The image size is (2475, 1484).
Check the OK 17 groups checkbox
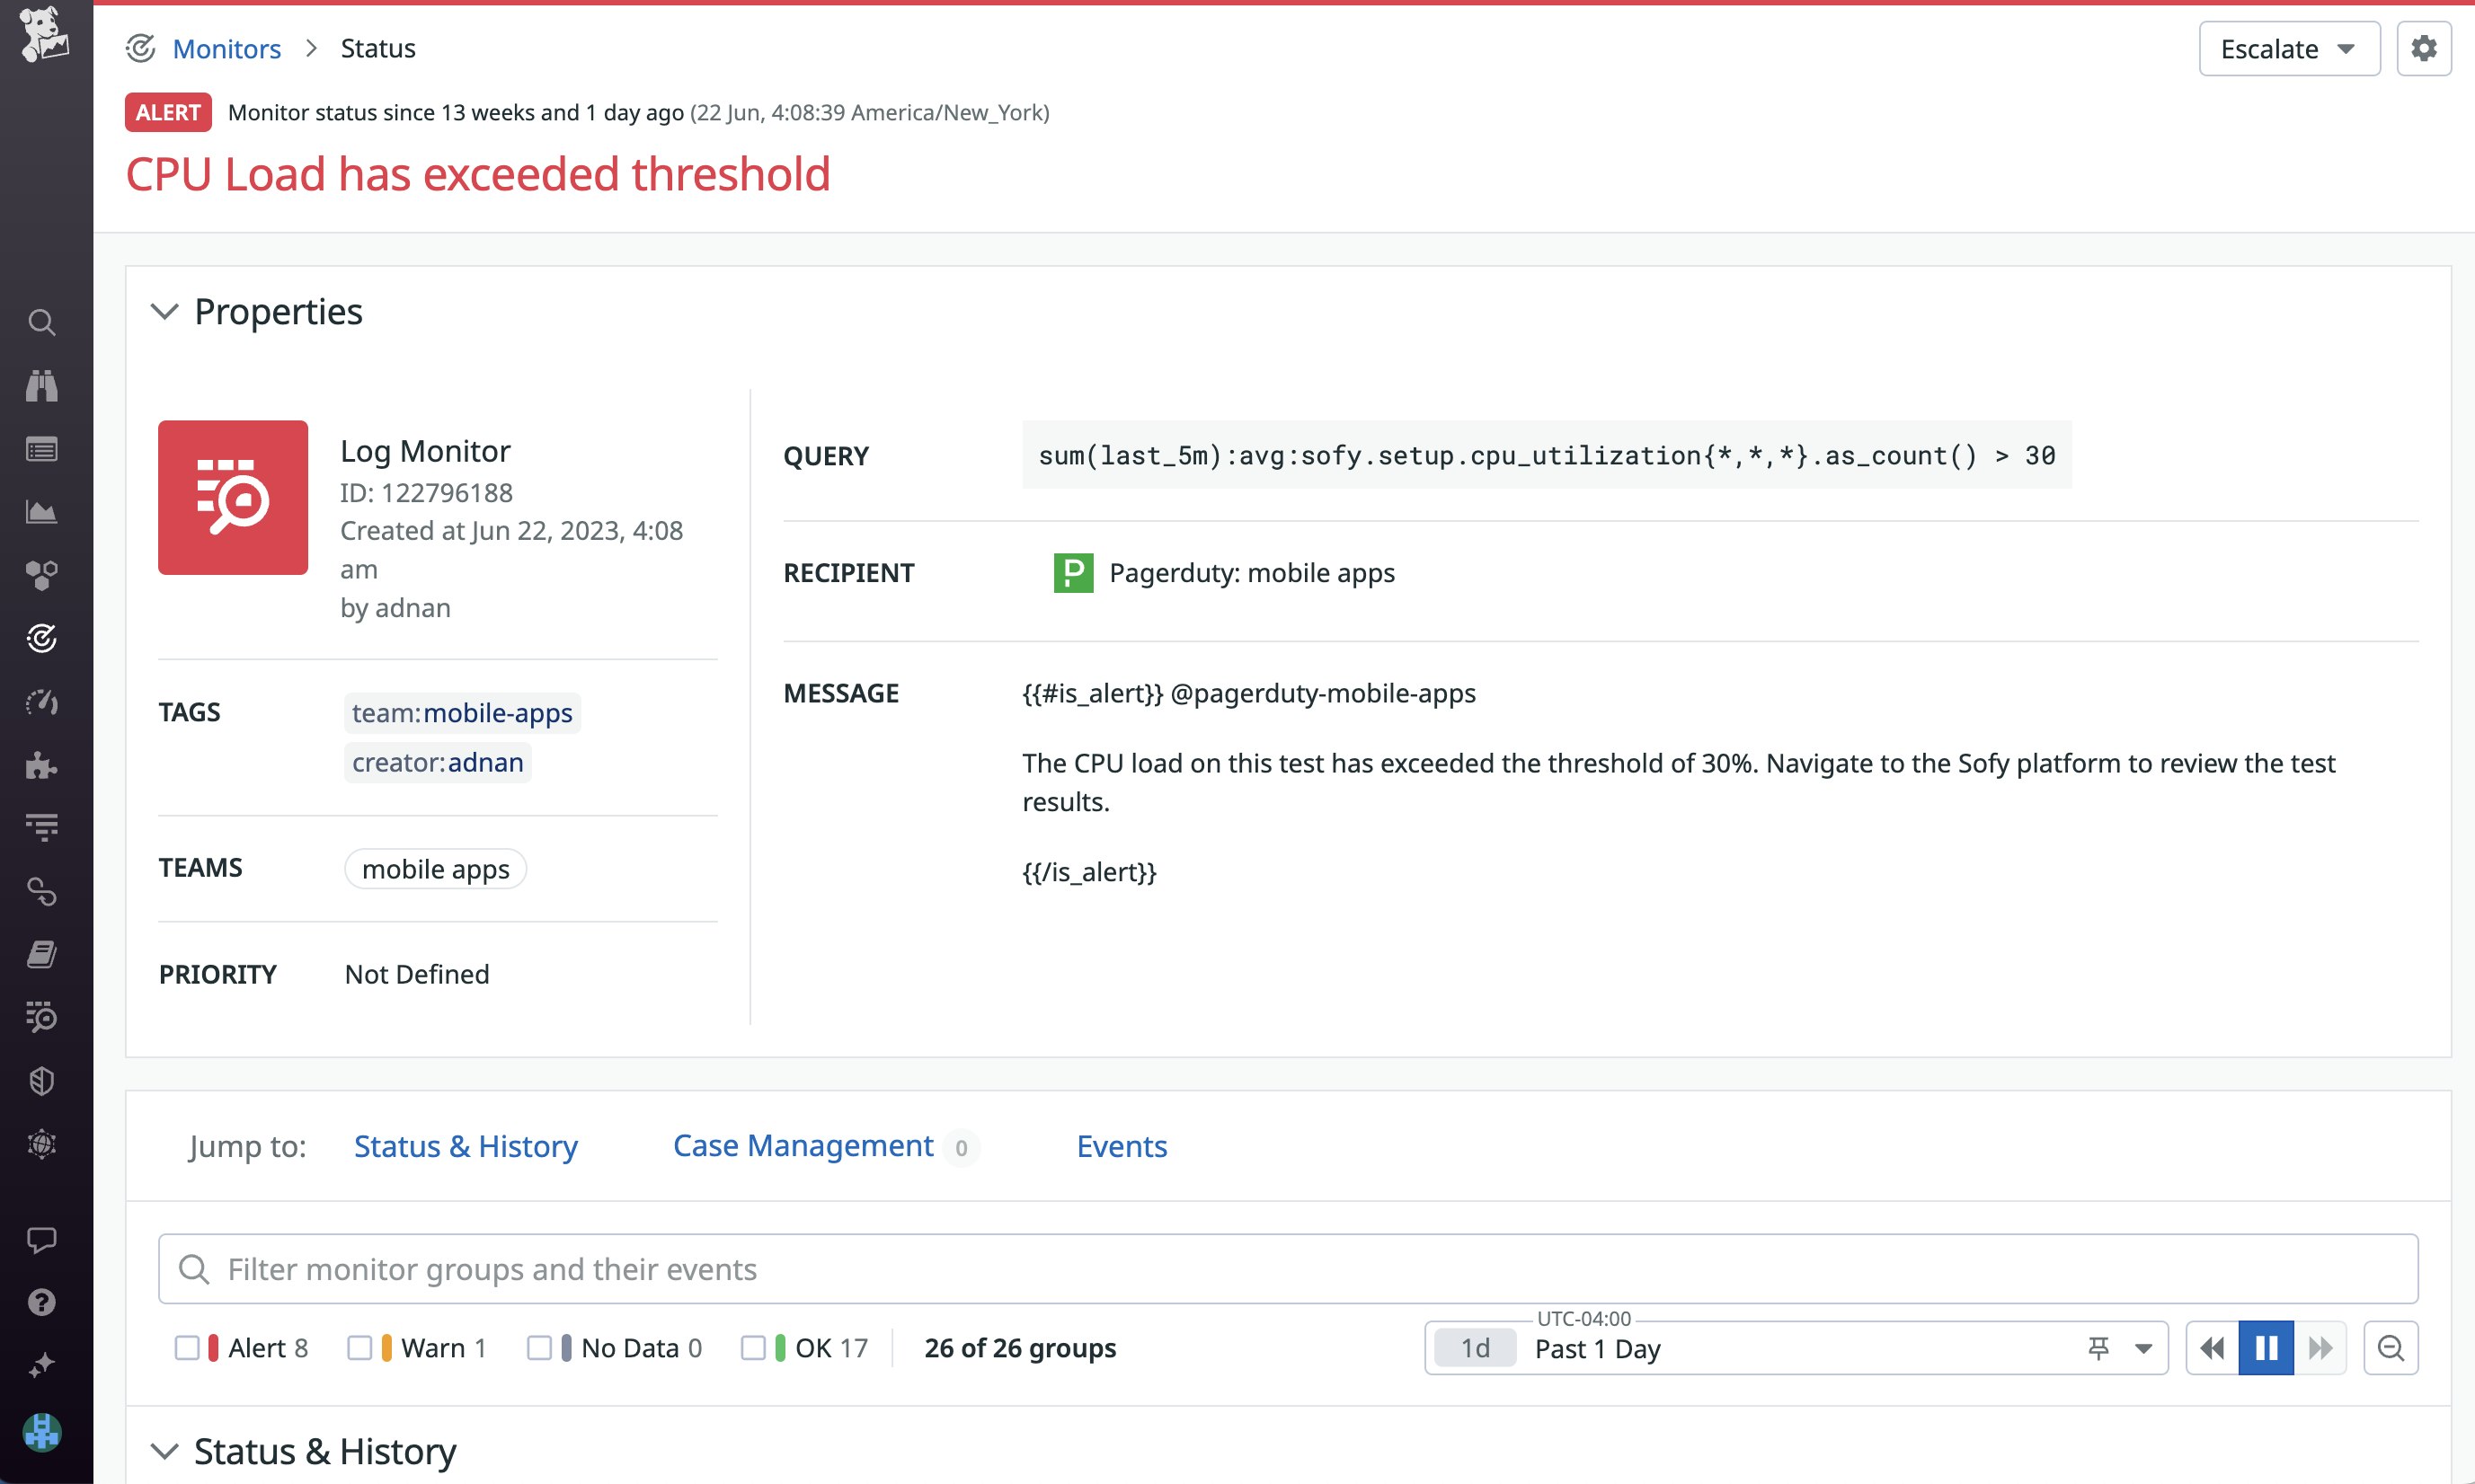point(755,1347)
